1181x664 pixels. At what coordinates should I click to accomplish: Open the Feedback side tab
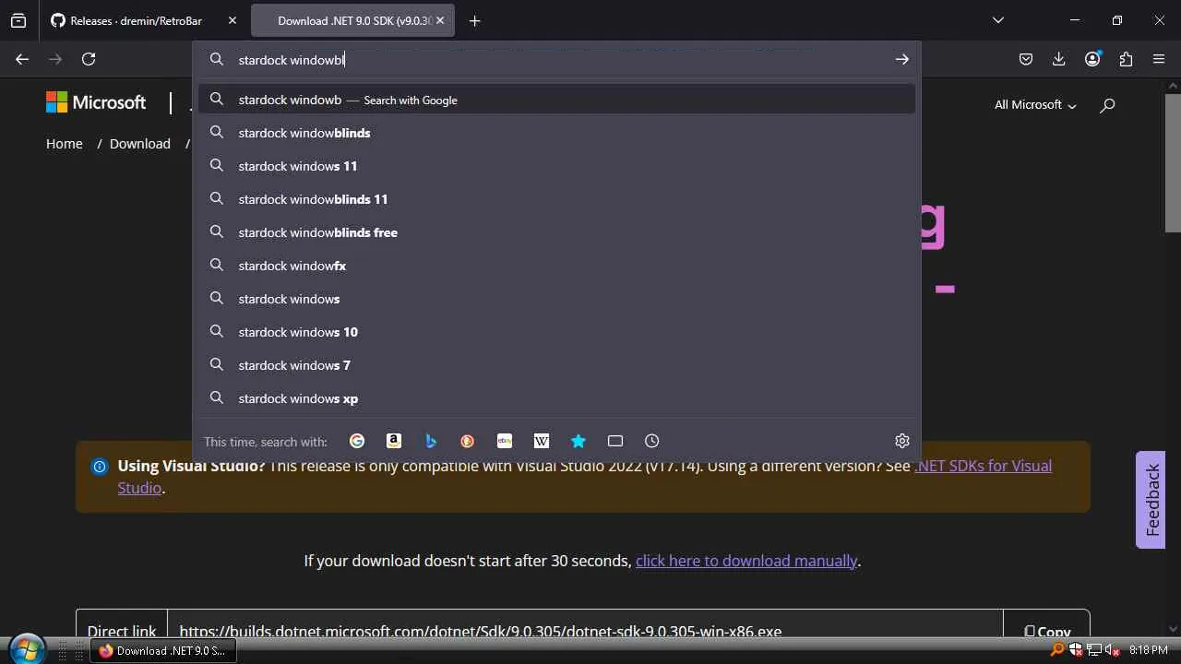click(1151, 500)
